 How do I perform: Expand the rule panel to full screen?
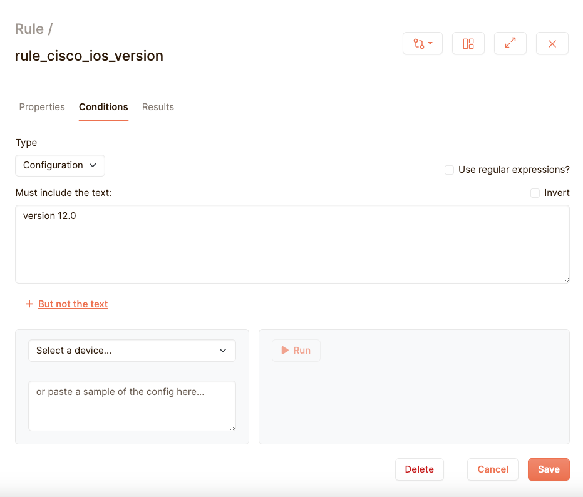pyautogui.click(x=510, y=43)
